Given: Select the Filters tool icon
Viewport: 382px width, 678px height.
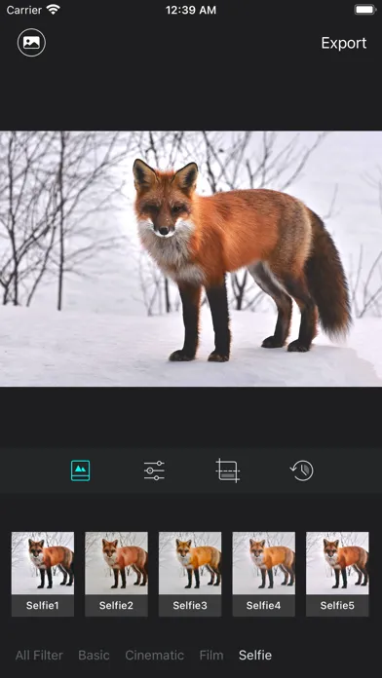Looking at the screenshot, I should pos(81,471).
